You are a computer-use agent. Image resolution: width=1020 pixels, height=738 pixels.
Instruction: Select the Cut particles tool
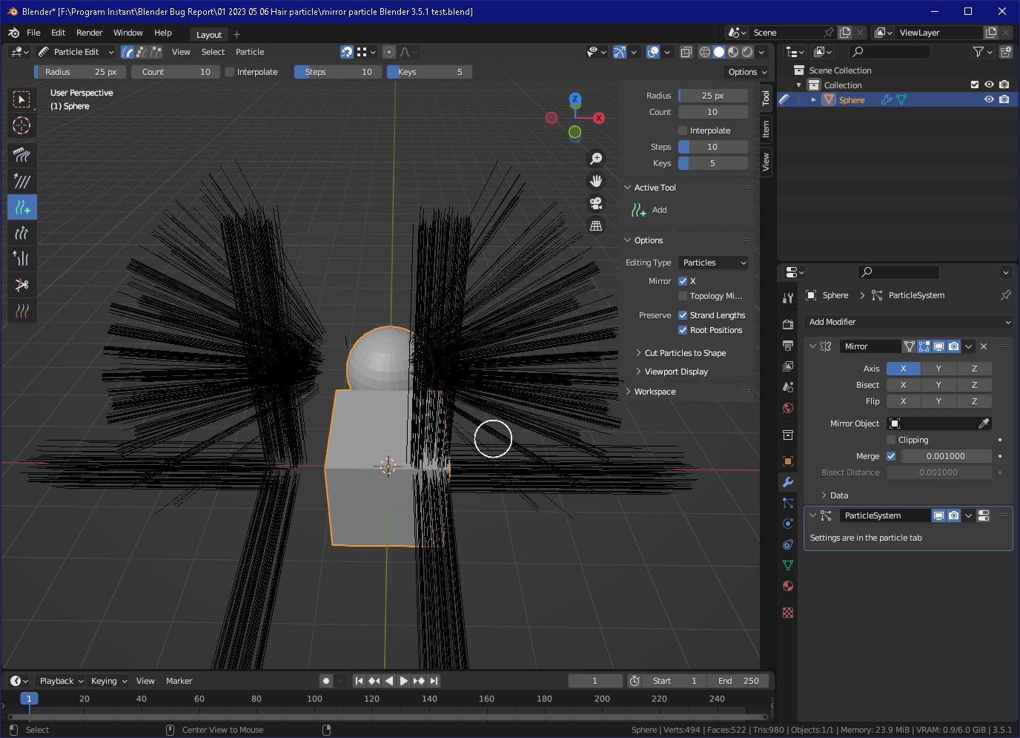click(x=21, y=284)
